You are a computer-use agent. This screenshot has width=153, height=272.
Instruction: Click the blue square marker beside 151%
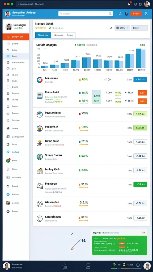point(80,142)
